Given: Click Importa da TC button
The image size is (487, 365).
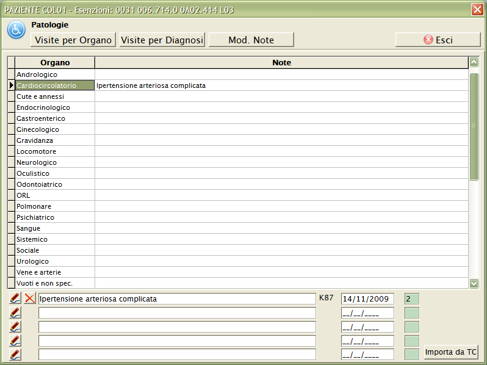Looking at the screenshot, I should tap(451, 352).
